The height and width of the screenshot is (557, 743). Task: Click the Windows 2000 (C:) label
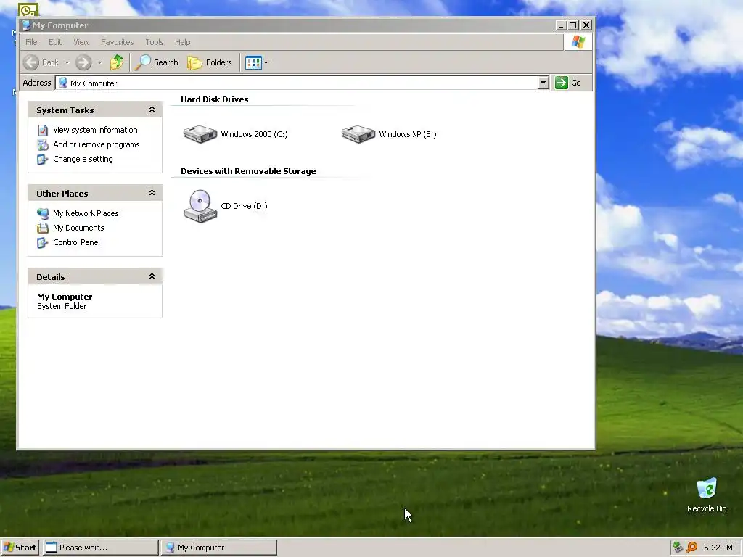pos(254,134)
